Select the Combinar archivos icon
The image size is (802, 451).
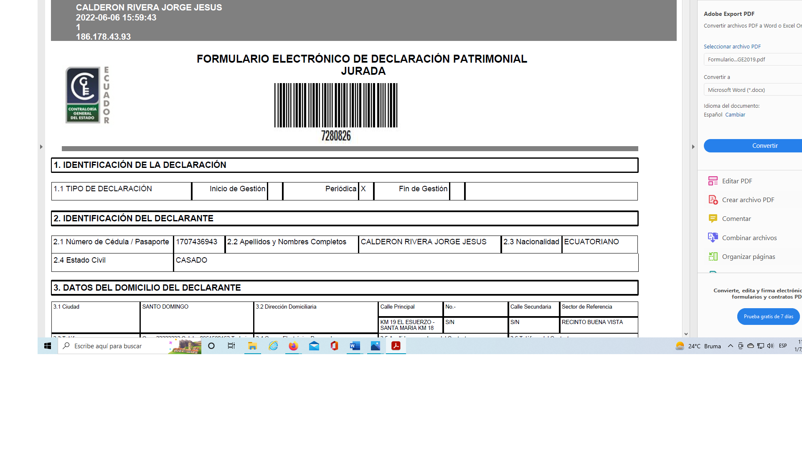713,238
